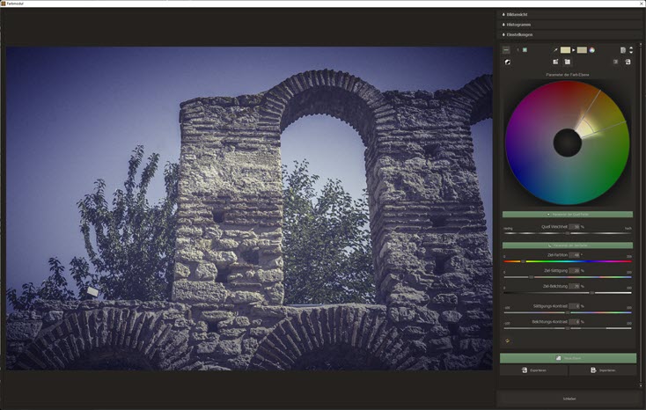Screen dimensions: 646x410
Task: Click inside the hue color wheel
Action: pyautogui.click(x=568, y=143)
